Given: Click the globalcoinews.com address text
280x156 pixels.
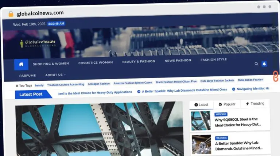Looking at the screenshot, I should tap(40, 13).
